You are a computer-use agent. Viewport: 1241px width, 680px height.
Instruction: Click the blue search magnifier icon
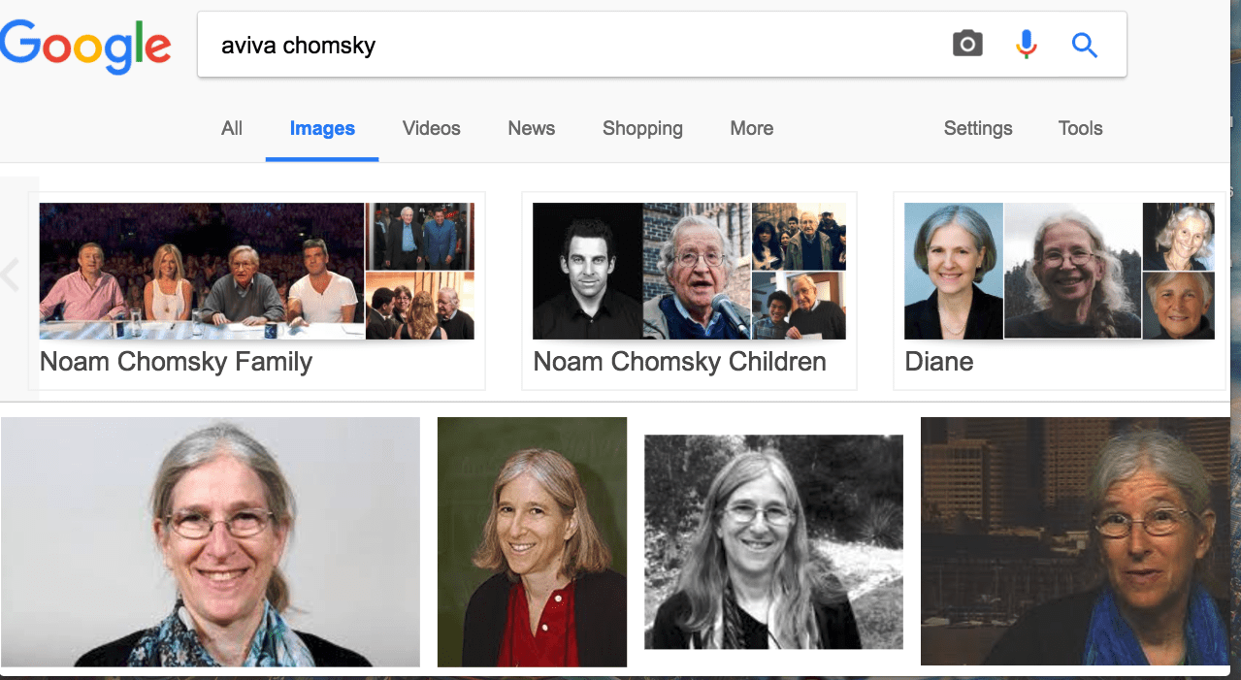pyautogui.click(x=1084, y=45)
